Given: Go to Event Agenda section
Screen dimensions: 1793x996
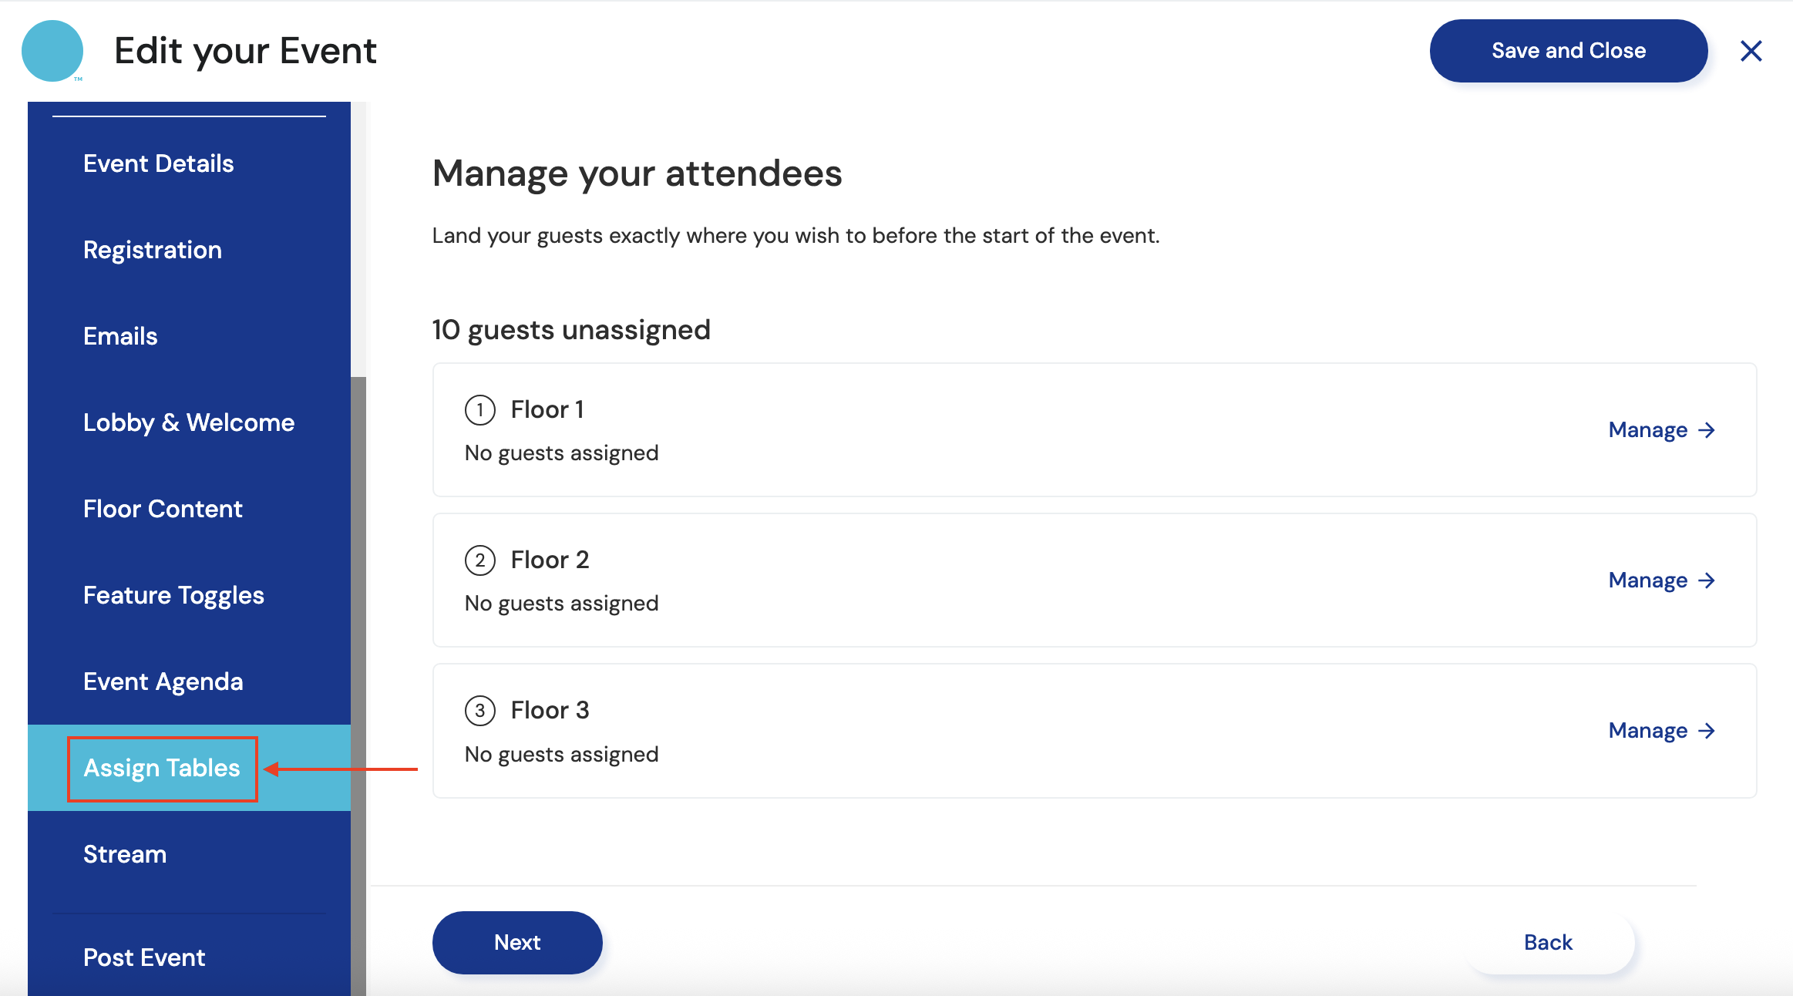Looking at the screenshot, I should [x=163, y=681].
